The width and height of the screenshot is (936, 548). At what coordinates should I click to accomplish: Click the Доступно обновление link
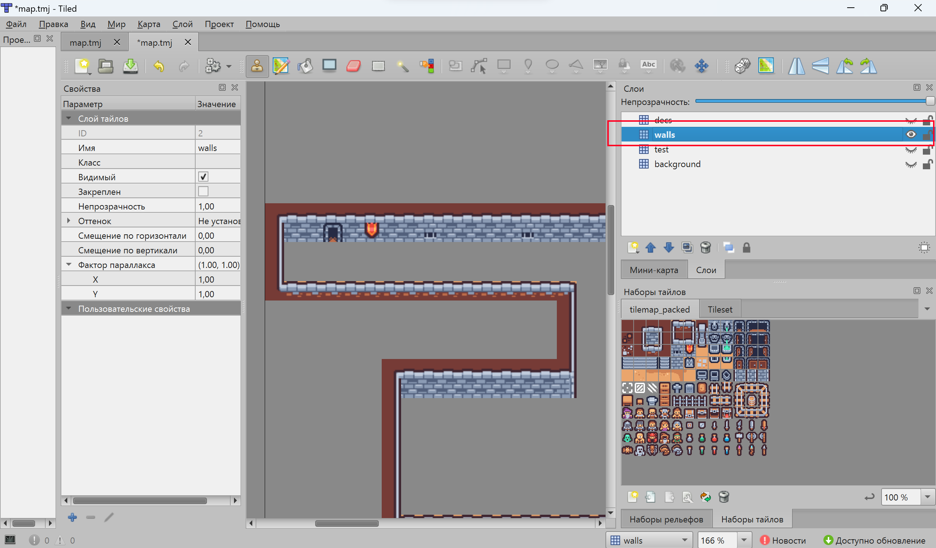pos(874,540)
